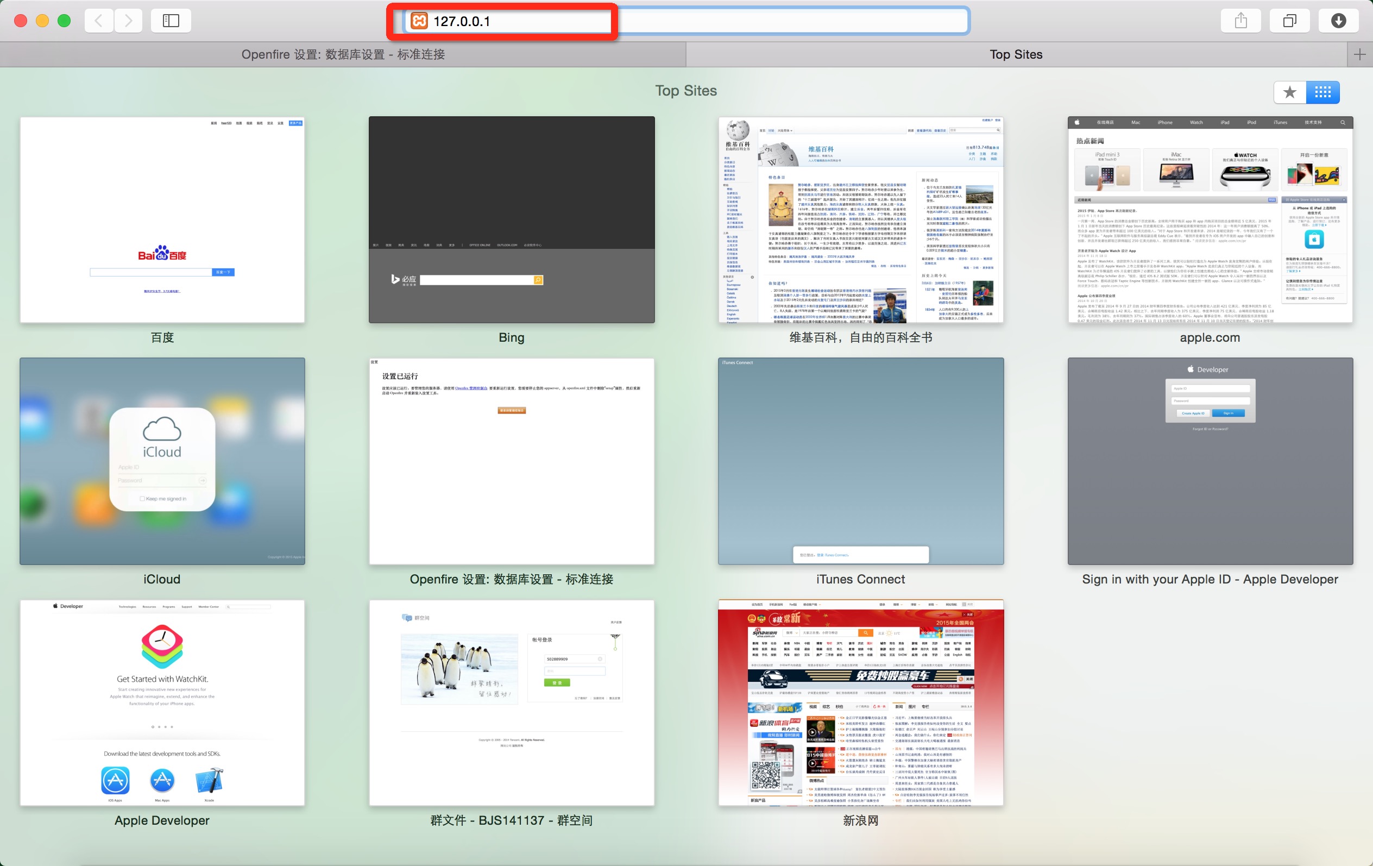Click the 百度 site label

pyautogui.click(x=162, y=338)
